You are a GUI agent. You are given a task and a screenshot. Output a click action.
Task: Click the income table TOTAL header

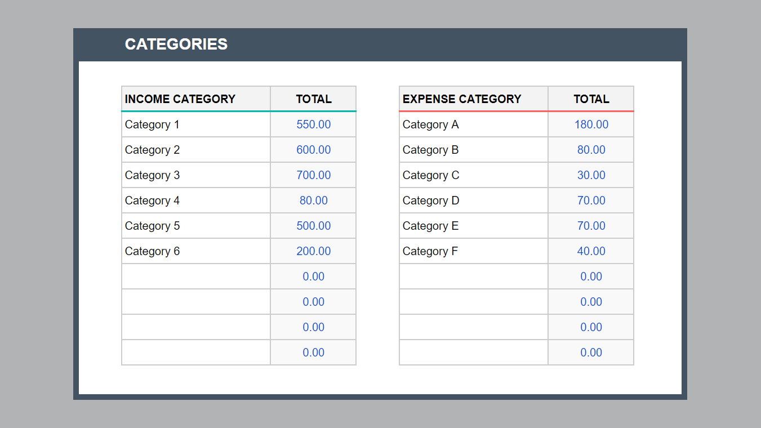[313, 99]
